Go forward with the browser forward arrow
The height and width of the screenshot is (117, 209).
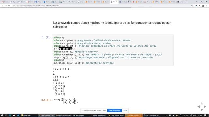click(6, 6)
